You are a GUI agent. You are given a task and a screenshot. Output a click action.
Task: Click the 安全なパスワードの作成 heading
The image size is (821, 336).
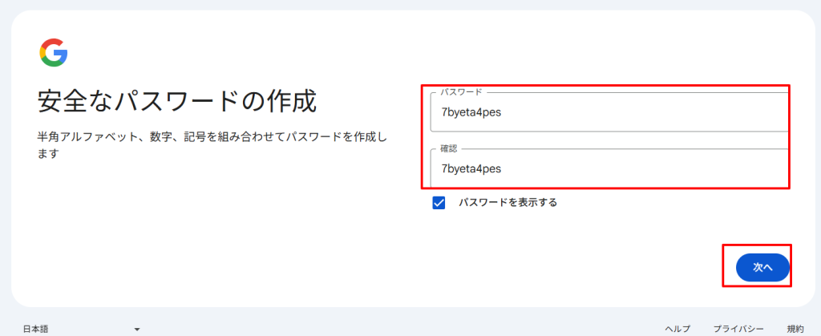(177, 102)
